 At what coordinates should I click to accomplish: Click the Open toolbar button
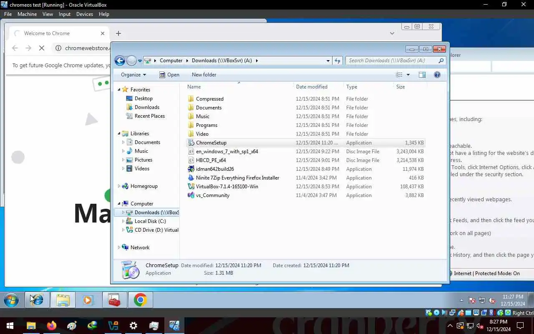coord(169,75)
